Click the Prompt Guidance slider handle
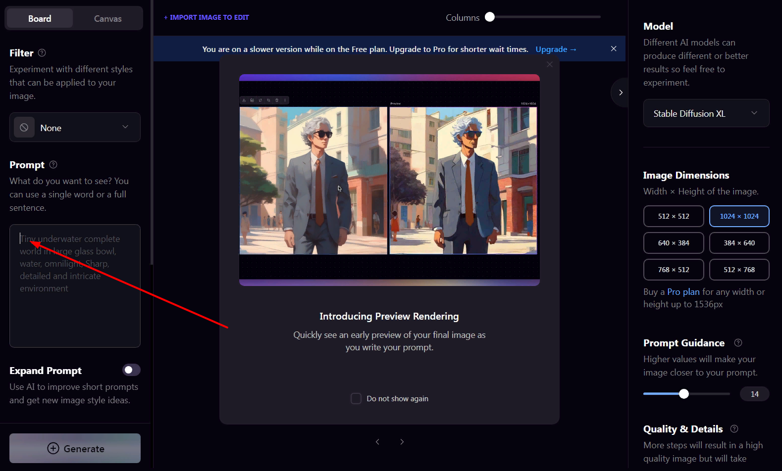The image size is (782, 471). 684,394
